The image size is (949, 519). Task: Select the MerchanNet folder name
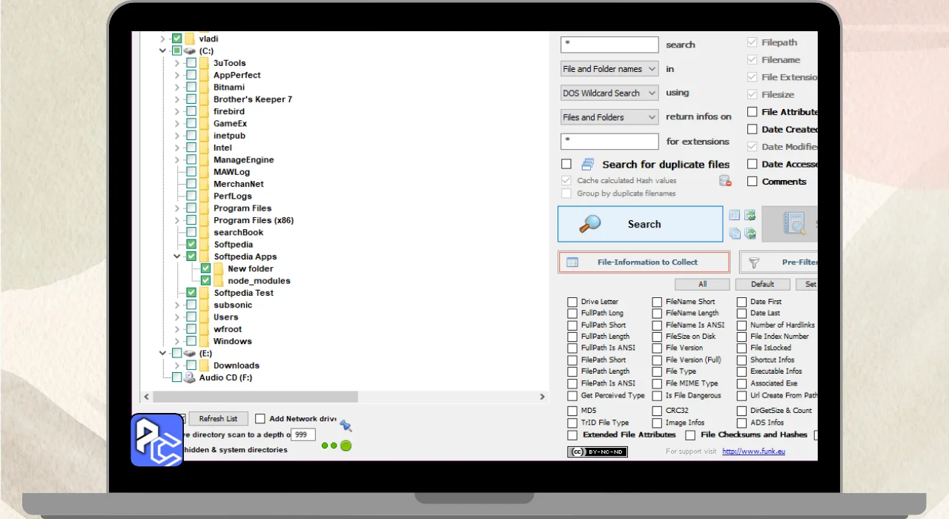click(238, 184)
